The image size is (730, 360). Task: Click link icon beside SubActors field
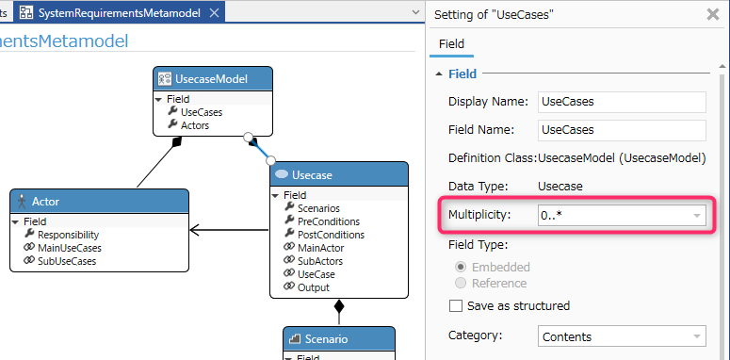pos(289,260)
